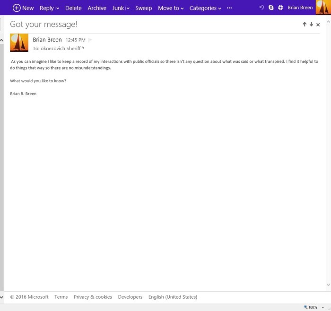Open the Skype messaging icon
The width and height of the screenshot is (331, 311).
pos(271,8)
